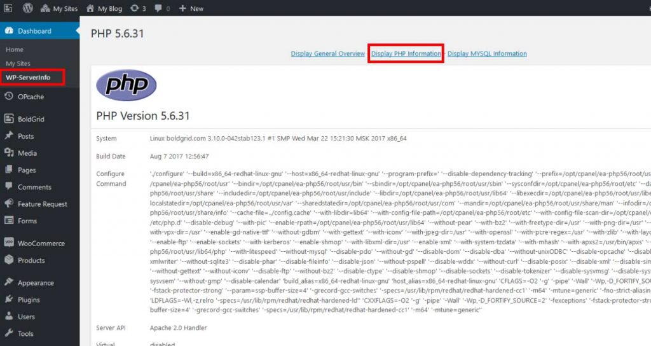Viewport: 651px width, 346px height.
Task: Click the Linux boldgrid.com system value
Action: (278, 139)
